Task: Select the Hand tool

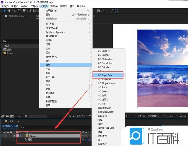Action: (9, 11)
